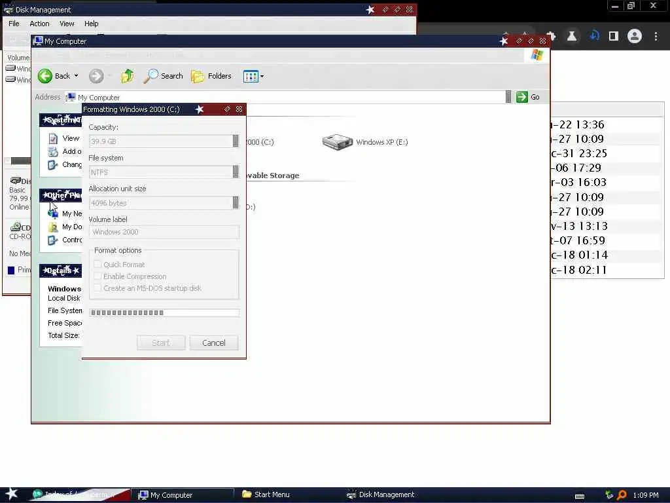Open the Address bar dropdown

coord(508,97)
